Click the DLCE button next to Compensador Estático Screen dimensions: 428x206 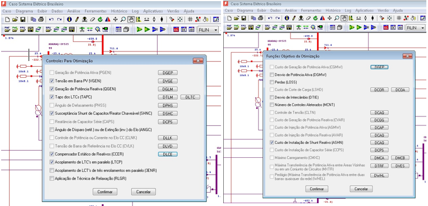tap(168, 154)
